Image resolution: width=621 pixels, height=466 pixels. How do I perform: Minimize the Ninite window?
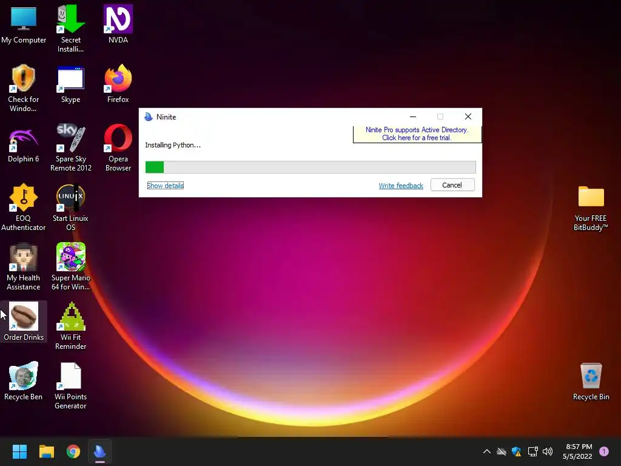point(412,116)
